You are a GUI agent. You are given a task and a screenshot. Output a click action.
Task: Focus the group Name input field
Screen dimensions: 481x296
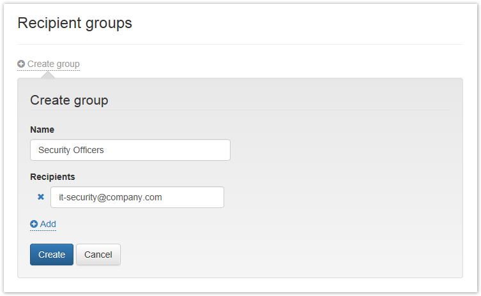[x=130, y=150]
